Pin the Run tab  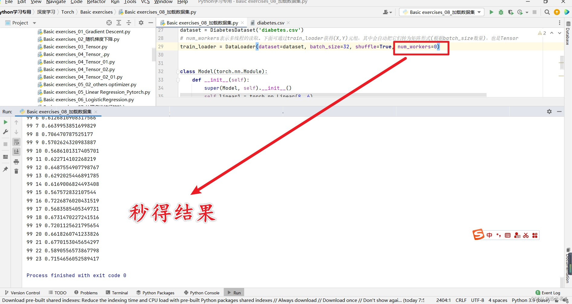coord(5,169)
